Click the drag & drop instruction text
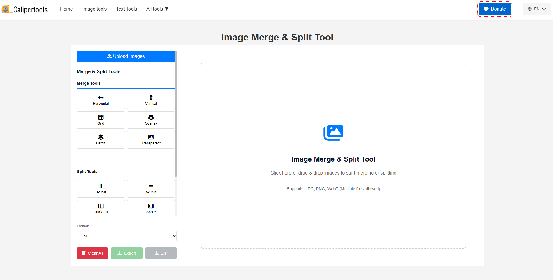553x280 pixels. click(333, 173)
